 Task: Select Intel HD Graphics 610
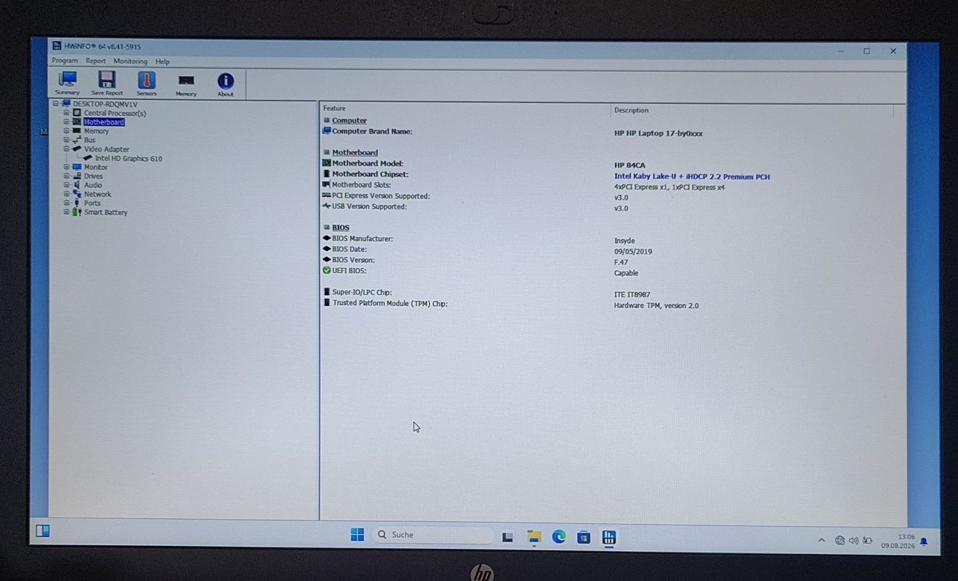(129, 158)
